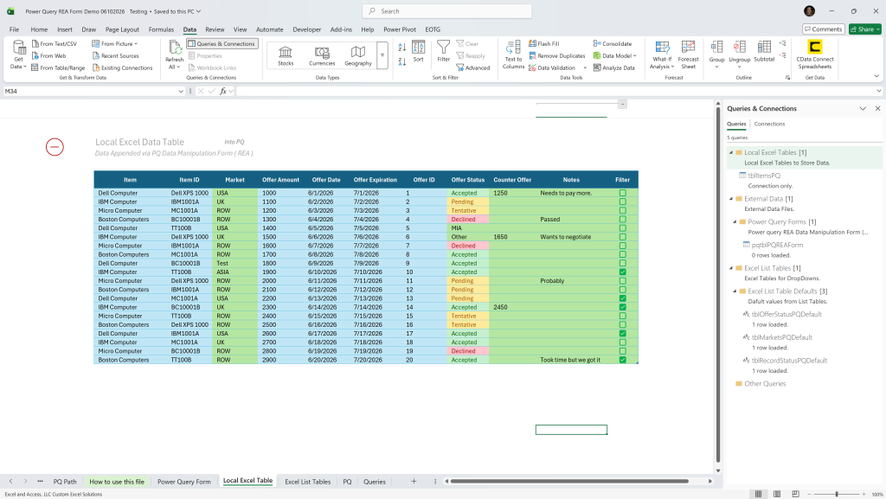Image resolution: width=886 pixels, height=499 pixels.
Task: Click the Share button
Action: coord(864,29)
